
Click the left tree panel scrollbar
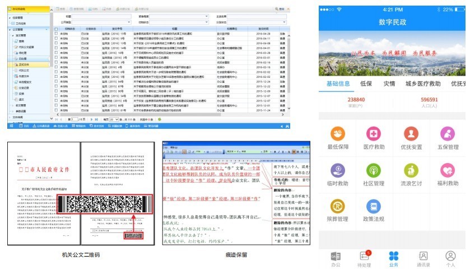51,39
